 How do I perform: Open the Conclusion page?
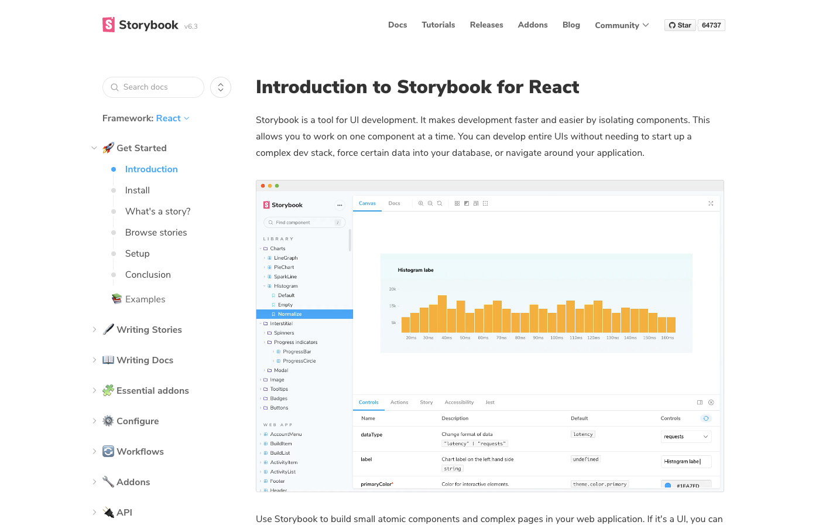pos(148,275)
